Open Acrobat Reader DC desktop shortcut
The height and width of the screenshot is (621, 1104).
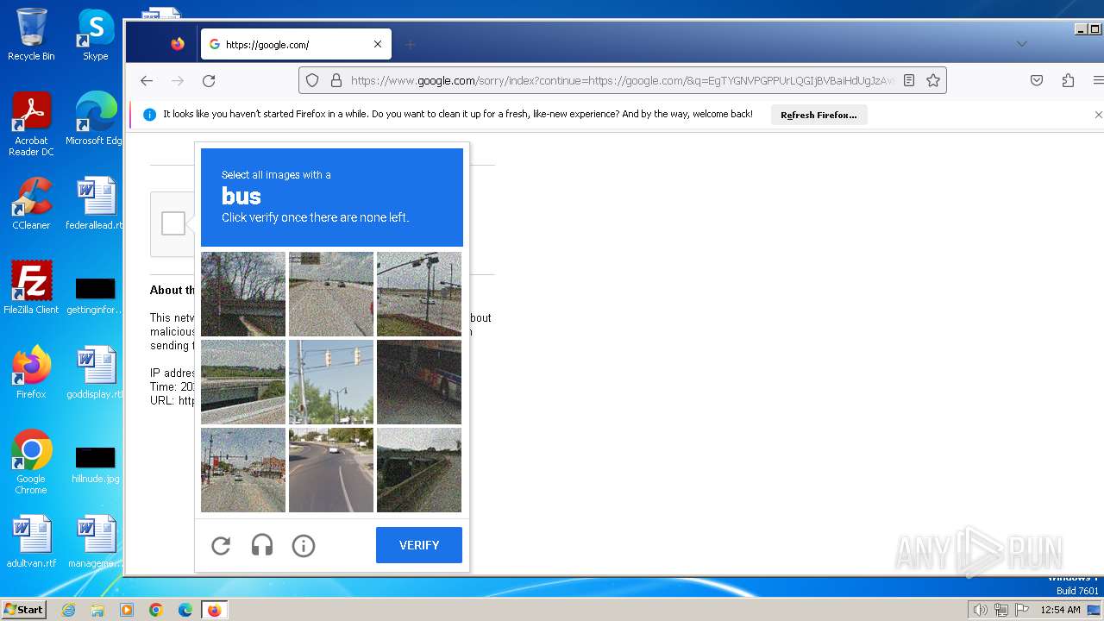click(31, 124)
